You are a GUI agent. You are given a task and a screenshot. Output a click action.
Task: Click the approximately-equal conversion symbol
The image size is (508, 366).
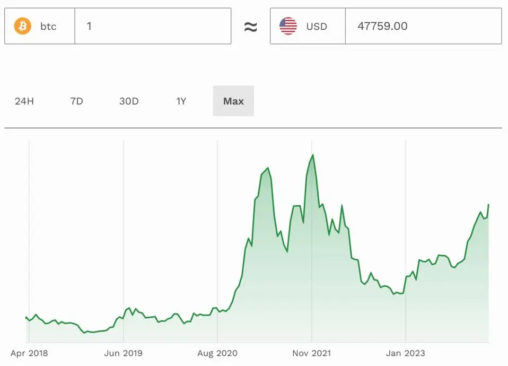(251, 25)
